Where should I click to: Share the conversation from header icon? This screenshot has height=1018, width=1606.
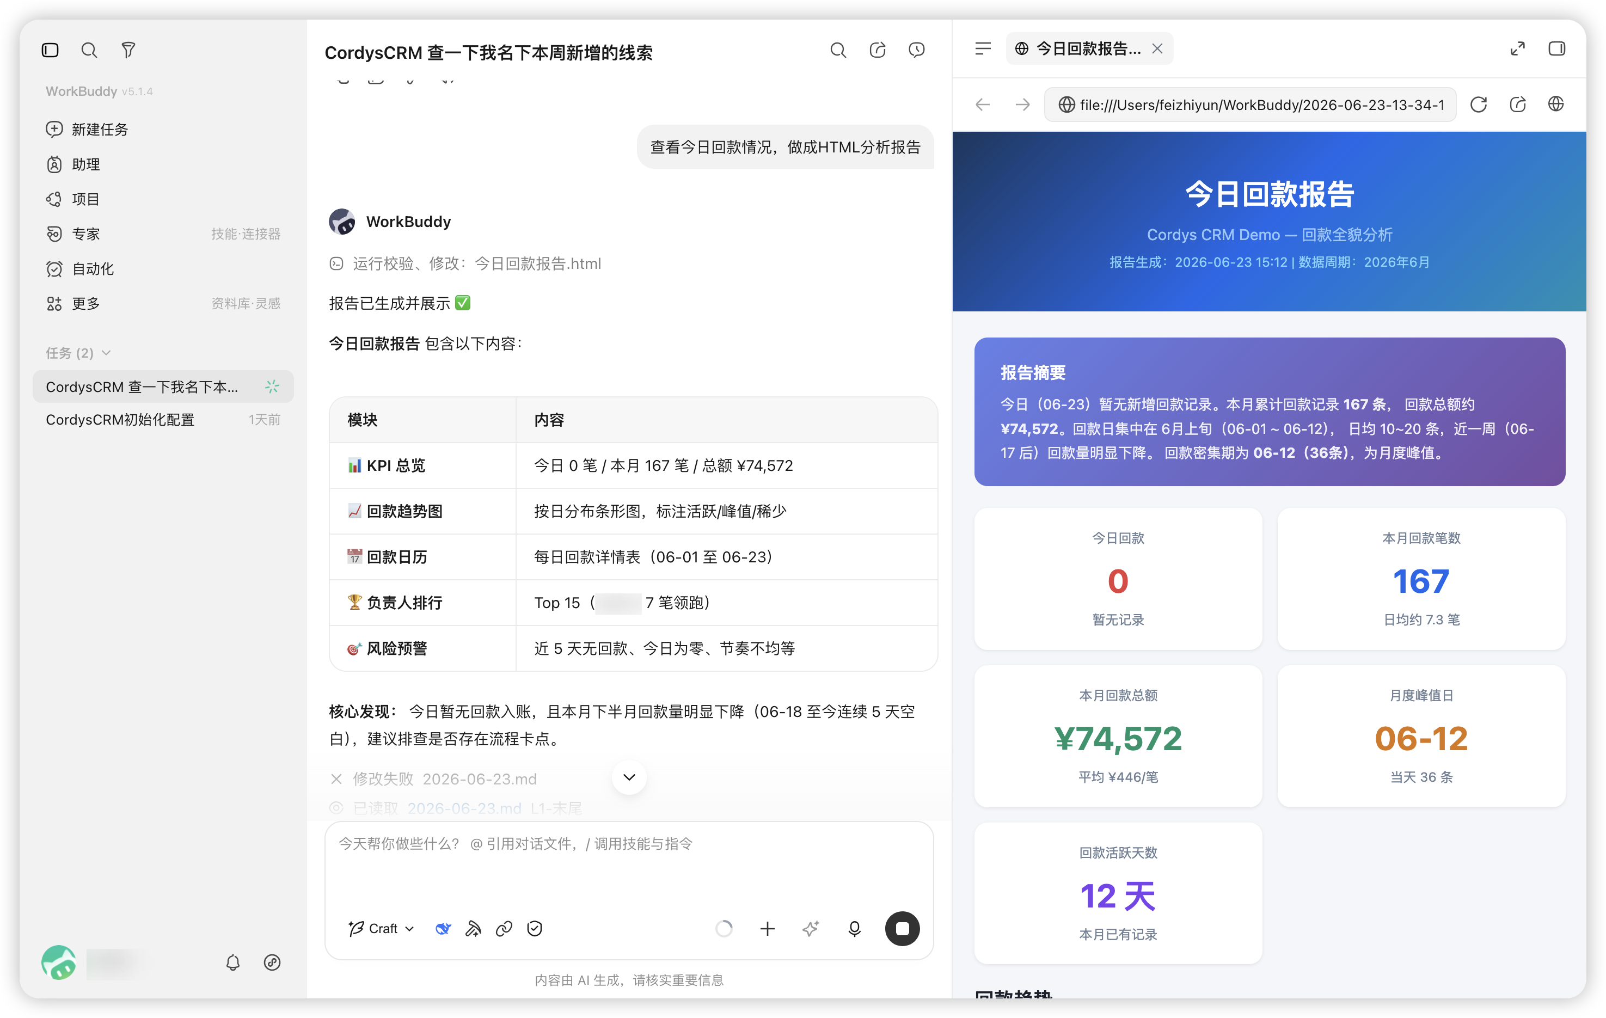877,50
